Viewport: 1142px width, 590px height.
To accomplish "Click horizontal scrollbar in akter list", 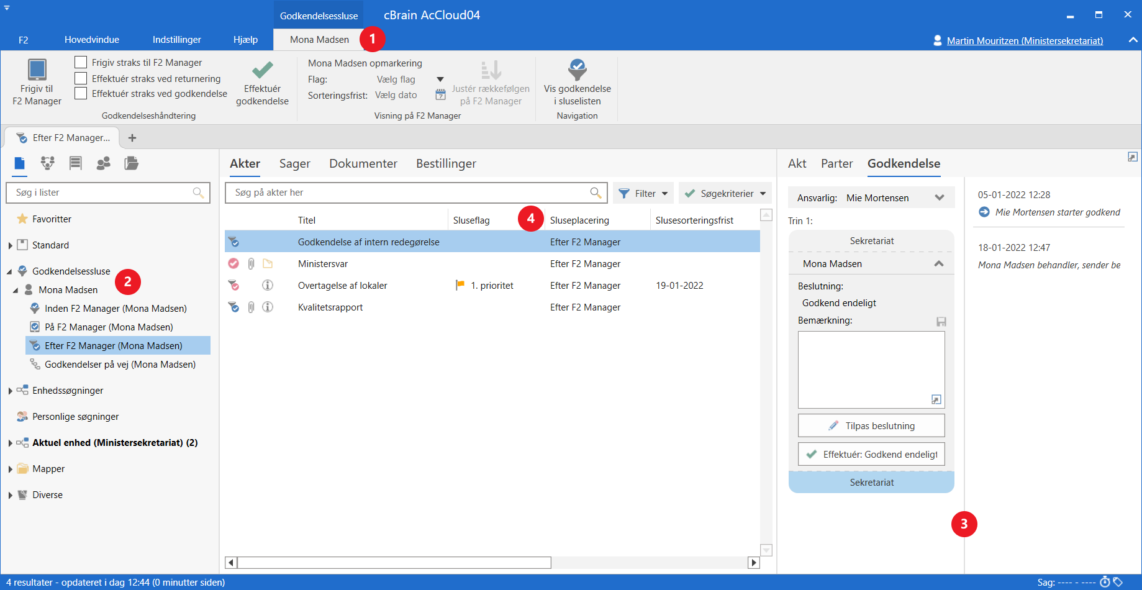I will tap(394, 563).
